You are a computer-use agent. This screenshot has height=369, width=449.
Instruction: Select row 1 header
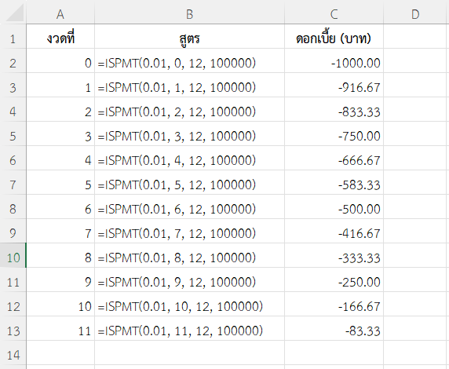[x=13, y=36]
